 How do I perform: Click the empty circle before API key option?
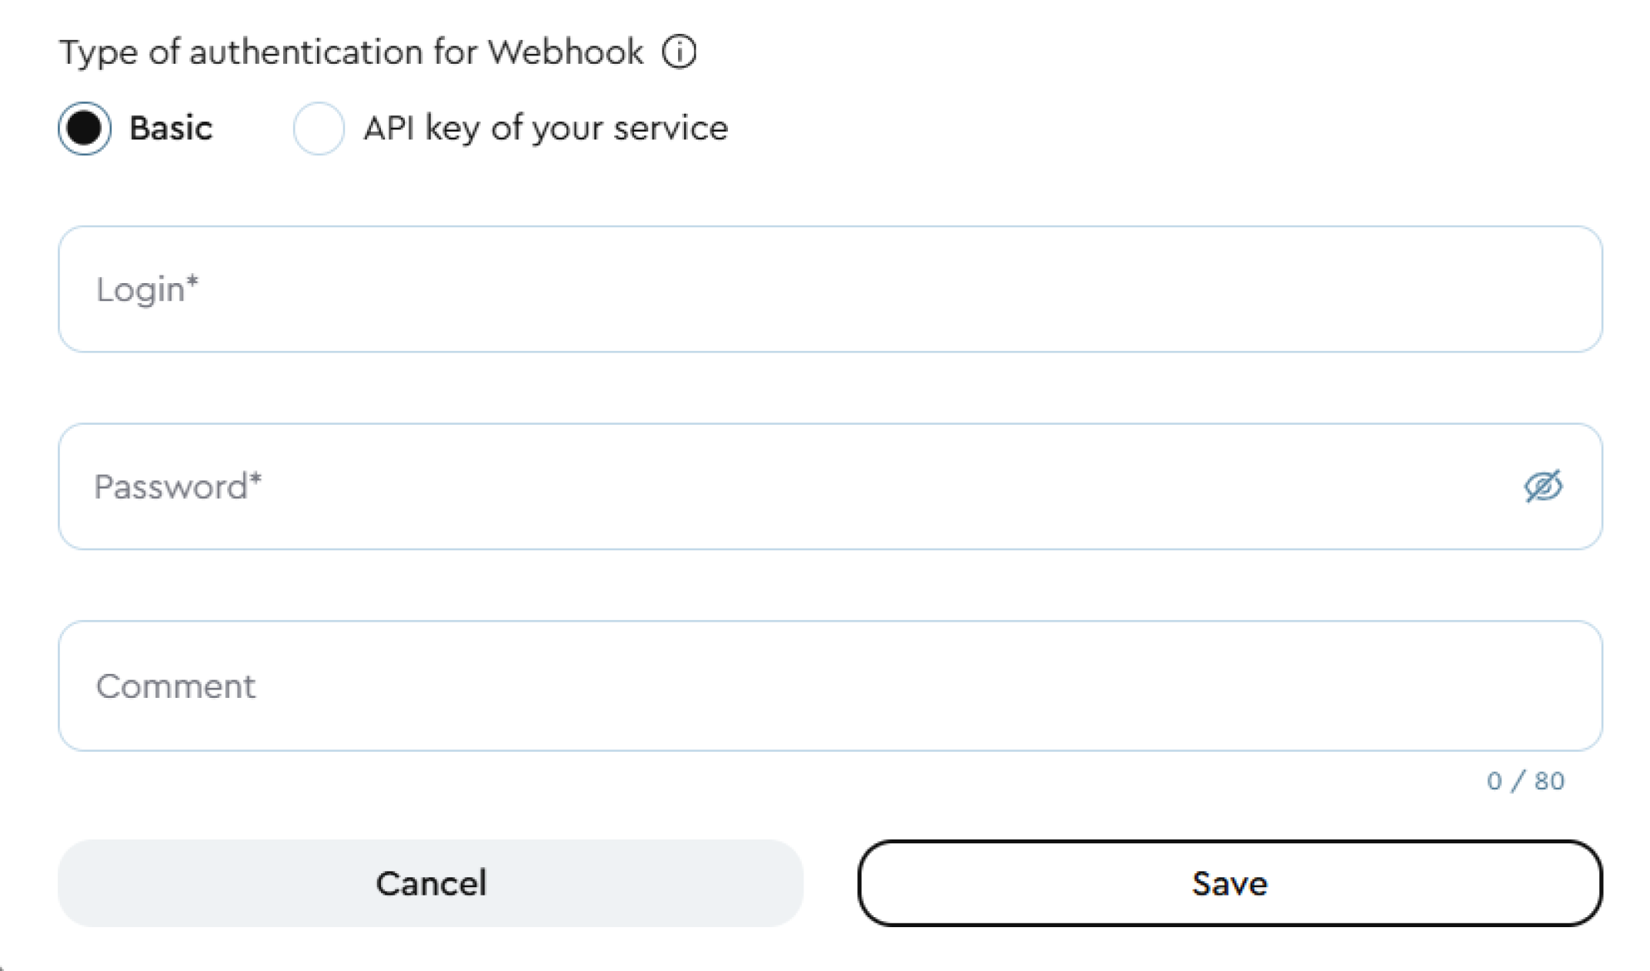click(x=319, y=128)
